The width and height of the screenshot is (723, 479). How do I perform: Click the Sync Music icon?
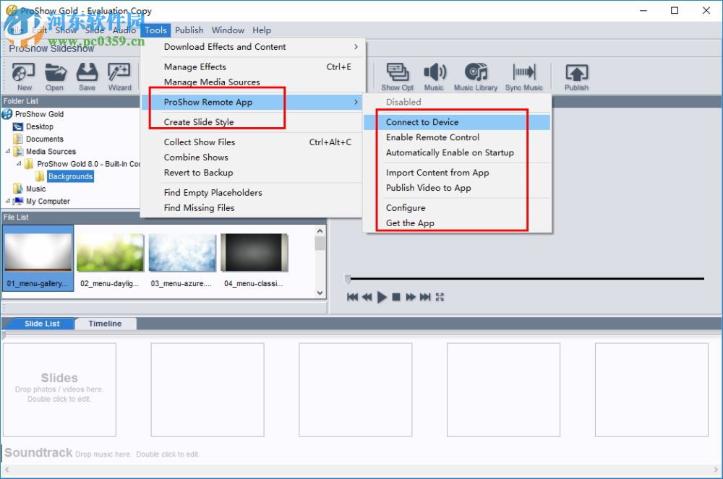click(x=523, y=74)
